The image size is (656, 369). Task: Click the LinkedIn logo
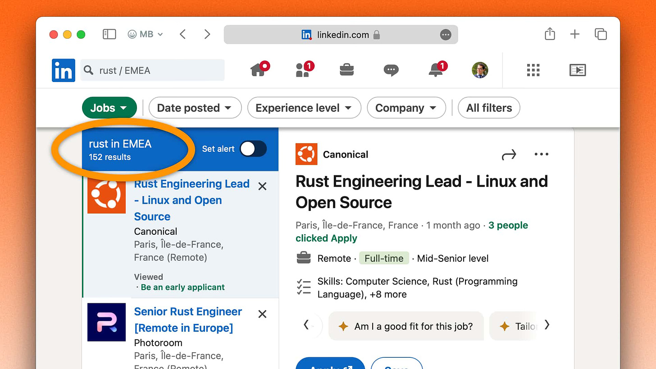pyautogui.click(x=64, y=70)
